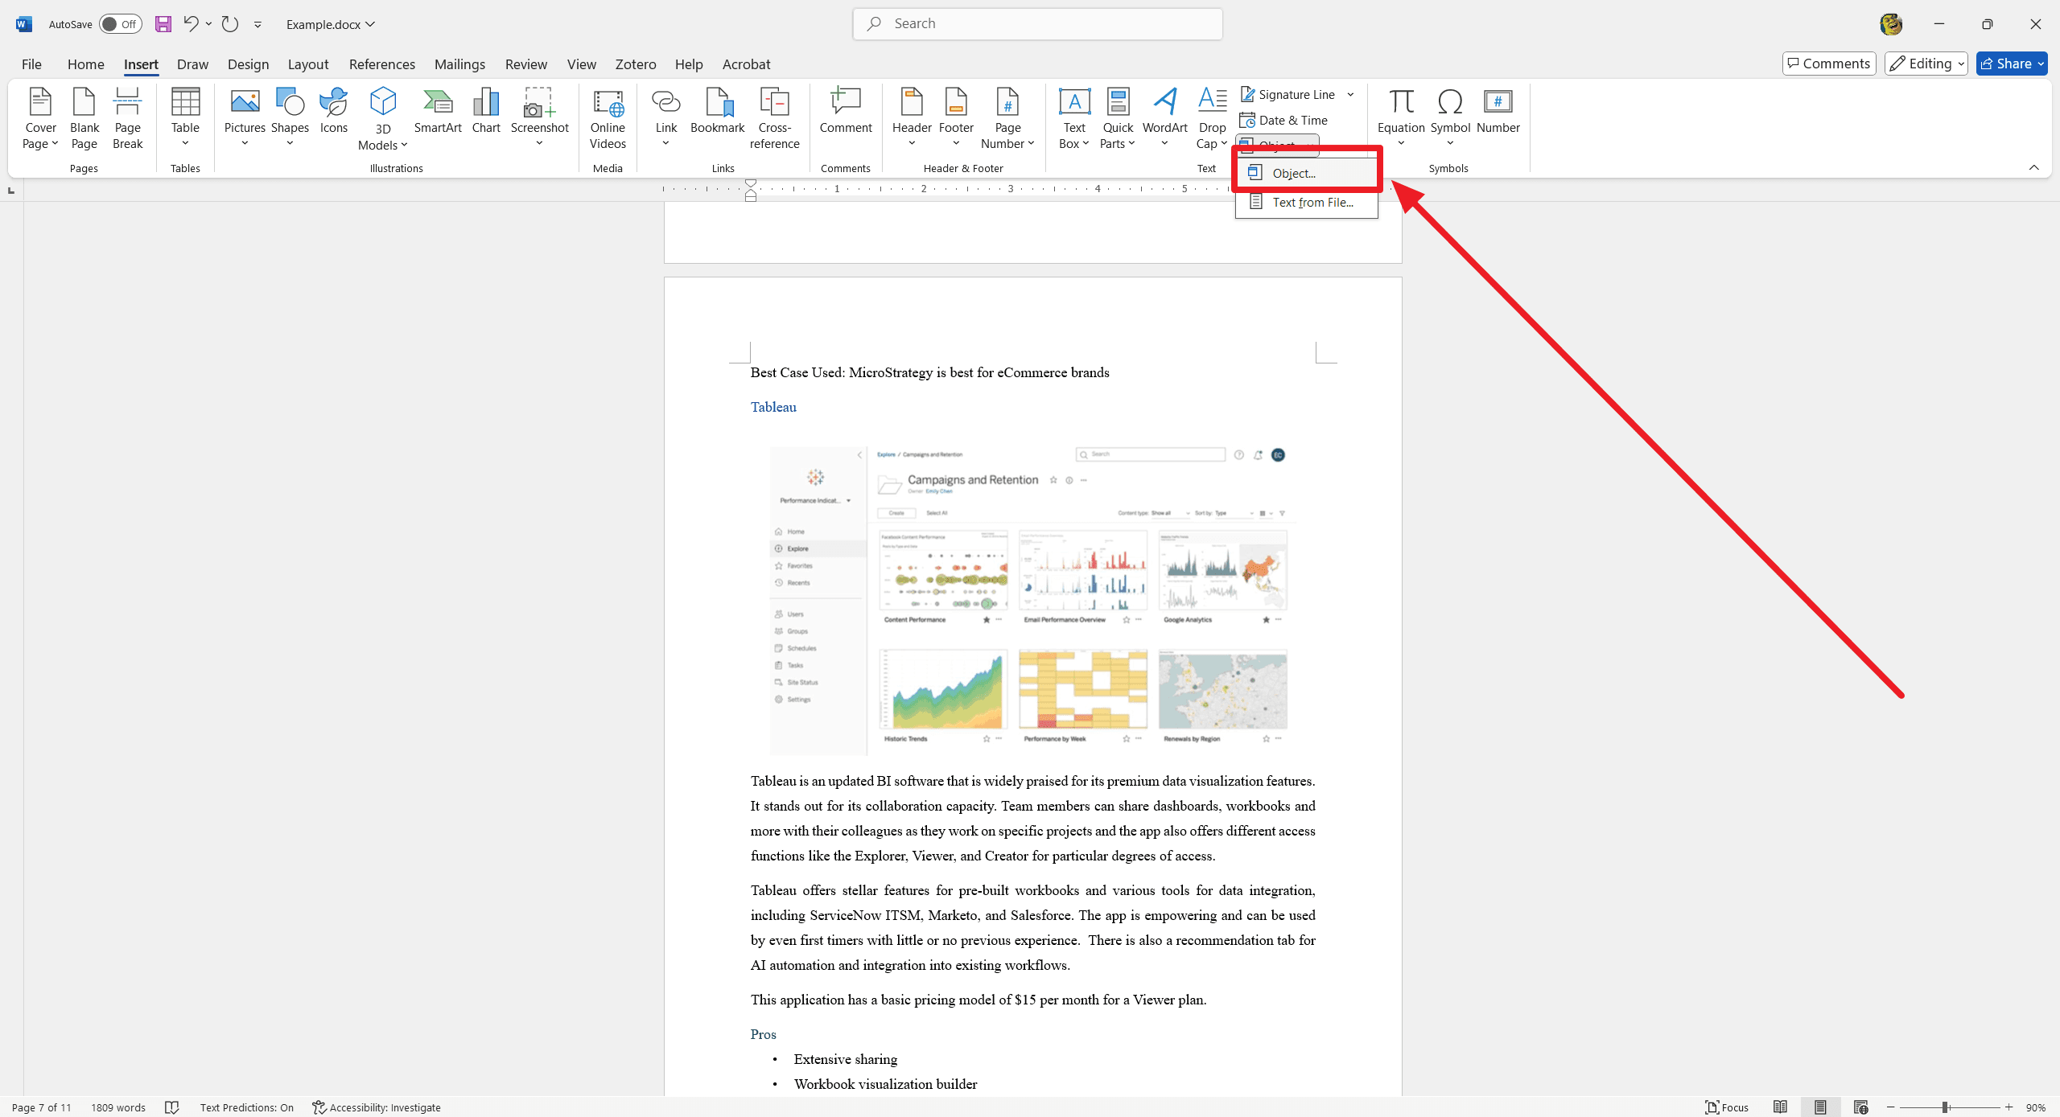Viewport: 2060px width, 1117px height.
Task: Open the Footer options
Action: (x=956, y=118)
